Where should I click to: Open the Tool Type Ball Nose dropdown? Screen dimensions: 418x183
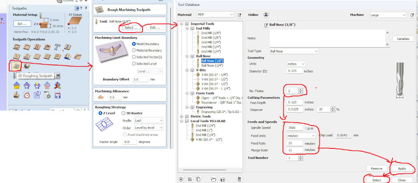294,51
